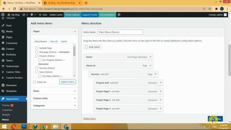The width and height of the screenshot is (231, 130).
Task: Click the Menu Name input field
Action: (120, 32)
